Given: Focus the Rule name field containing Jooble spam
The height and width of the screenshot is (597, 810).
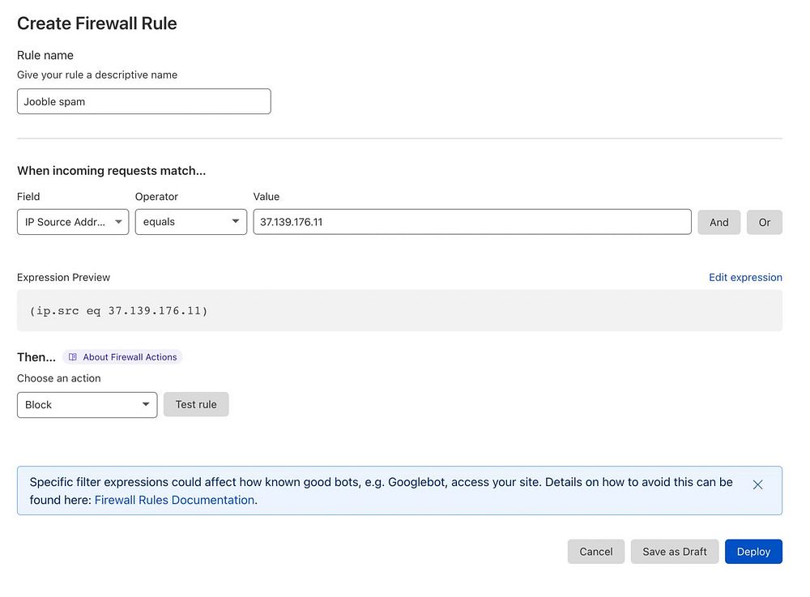Looking at the screenshot, I should pyautogui.click(x=143, y=101).
